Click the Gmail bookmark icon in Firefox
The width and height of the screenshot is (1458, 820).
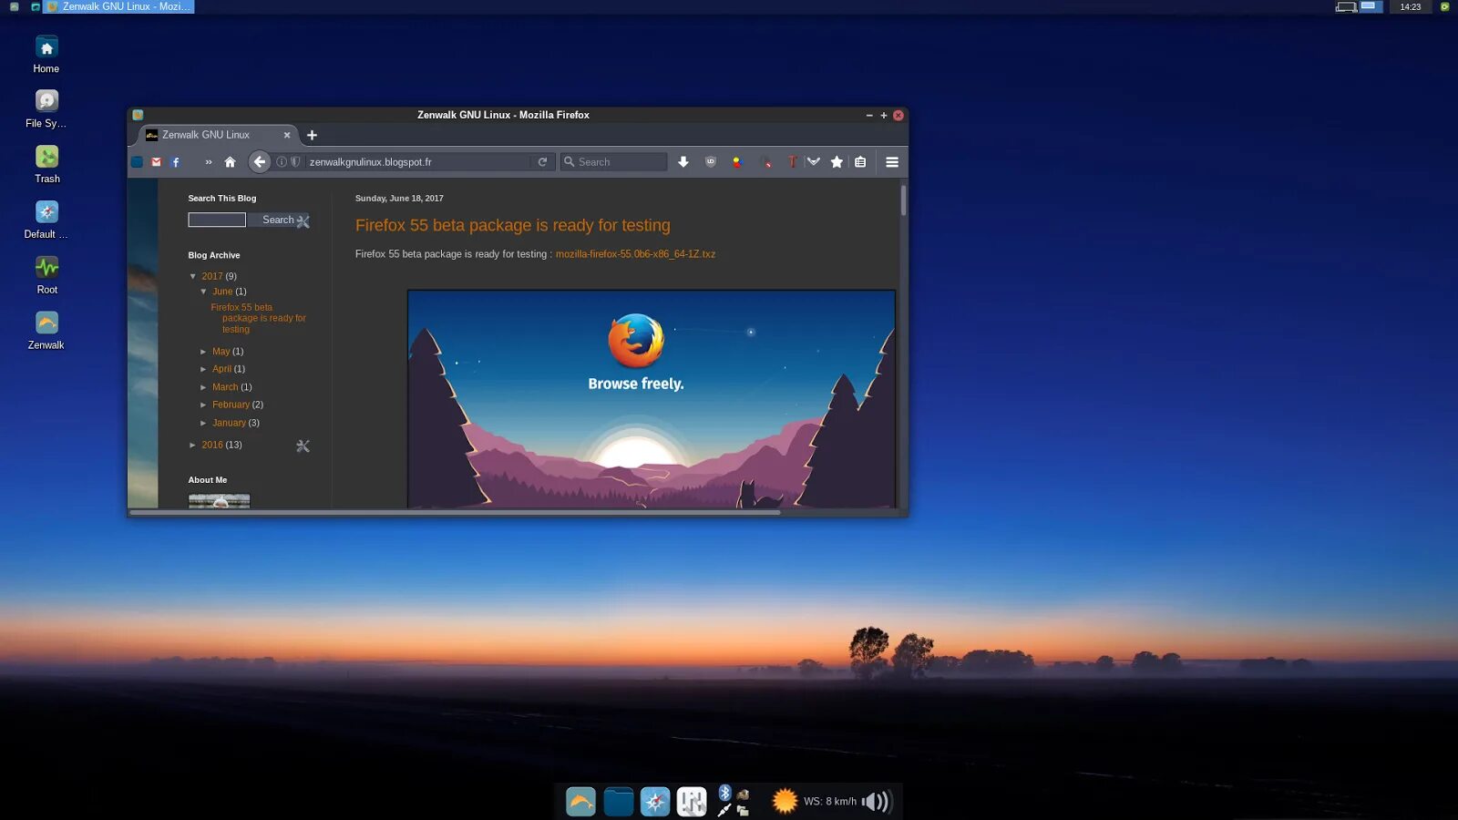157,162
